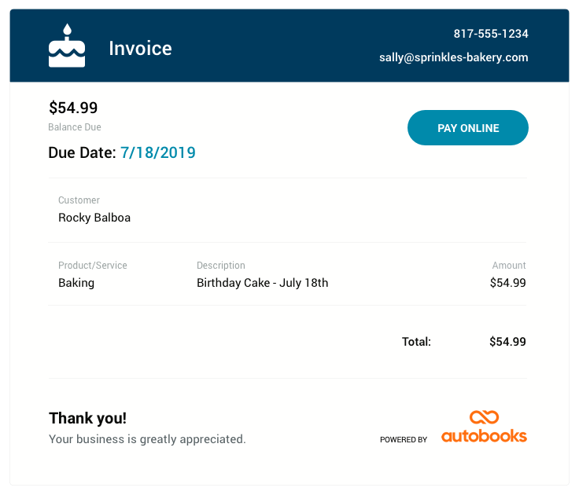The height and width of the screenshot is (495, 579).
Task: Click the sally@sprinkles-bakery.com email address
Action: (454, 57)
